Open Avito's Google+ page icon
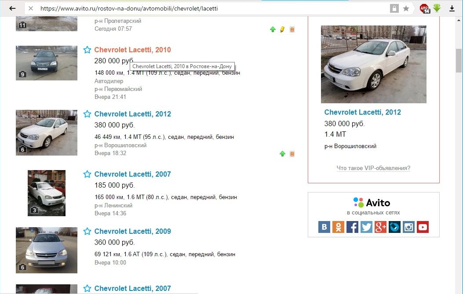The width and height of the screenshot is (463, 294). pos(381,227)
